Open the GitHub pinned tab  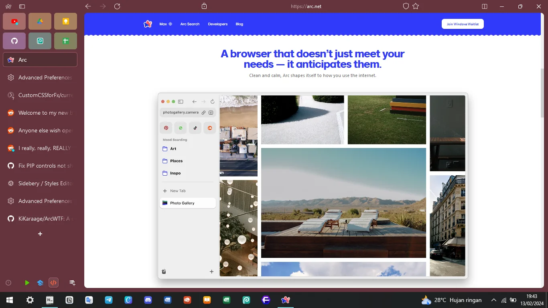[14, 41]
